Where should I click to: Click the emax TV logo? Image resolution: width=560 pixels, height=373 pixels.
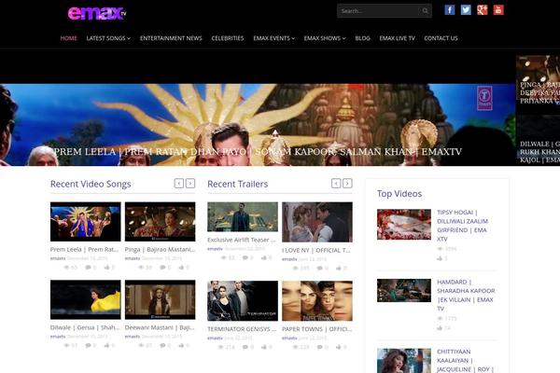point(97,13)
